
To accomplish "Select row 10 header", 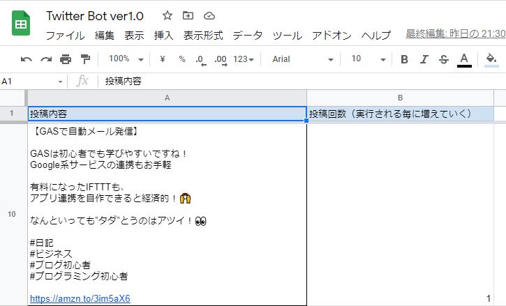I will pyautogui.click(x=12, y=214).
